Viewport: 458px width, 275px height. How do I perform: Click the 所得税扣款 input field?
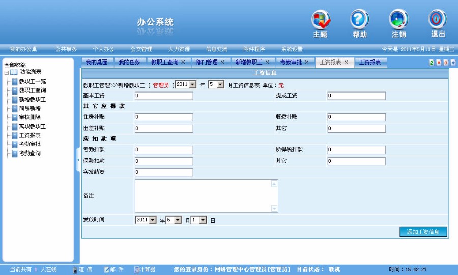[x=356, y=150]
